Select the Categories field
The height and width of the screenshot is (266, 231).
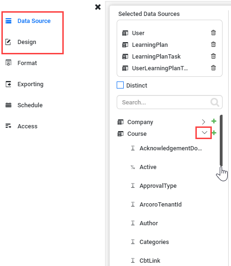pos(154,242)
